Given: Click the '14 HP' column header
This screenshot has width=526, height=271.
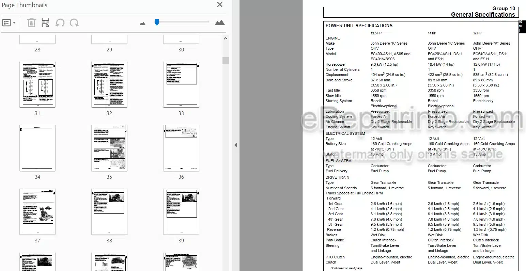Looking at the screenshot, I should point(432,33).
